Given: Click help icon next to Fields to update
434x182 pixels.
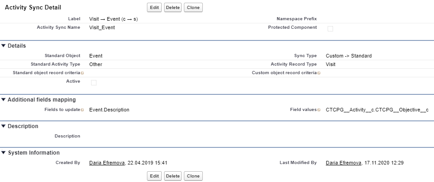Looking at the screenshot, I should [x=82, y=110].
